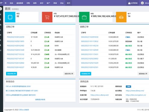Select the PHP version value 7.4.30

point(93,91)
